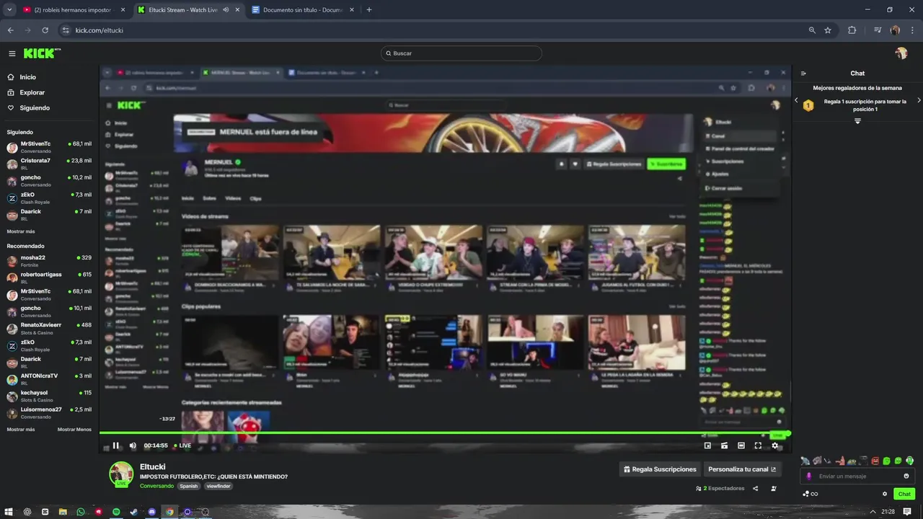The image size is (923, 519).
Task: Click Conversando category link
Action: [156, 486]
